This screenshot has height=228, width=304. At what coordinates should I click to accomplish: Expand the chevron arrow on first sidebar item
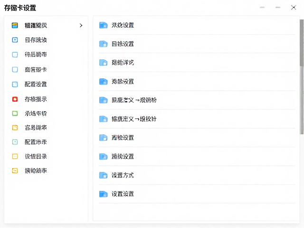pos(81,25)
